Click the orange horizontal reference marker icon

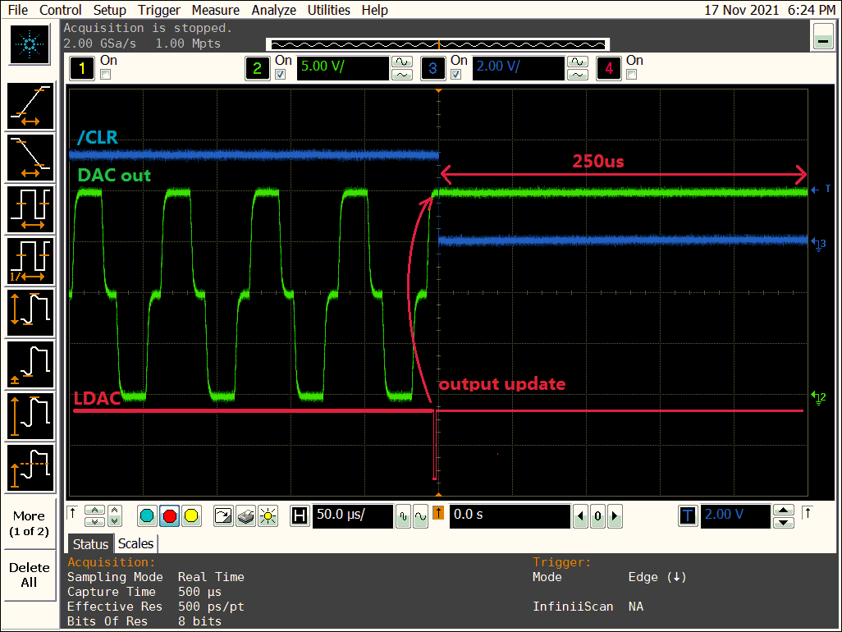pyautogui.click(x=438, y=513)
